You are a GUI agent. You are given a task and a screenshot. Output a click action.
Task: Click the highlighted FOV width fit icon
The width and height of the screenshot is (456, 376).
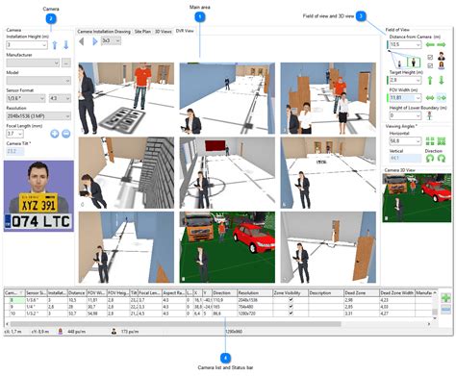442,98
